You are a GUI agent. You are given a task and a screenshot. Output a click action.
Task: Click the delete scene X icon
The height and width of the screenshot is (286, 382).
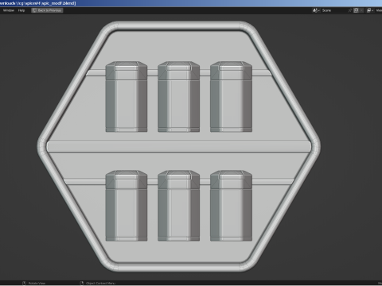[x=361, y=10]
